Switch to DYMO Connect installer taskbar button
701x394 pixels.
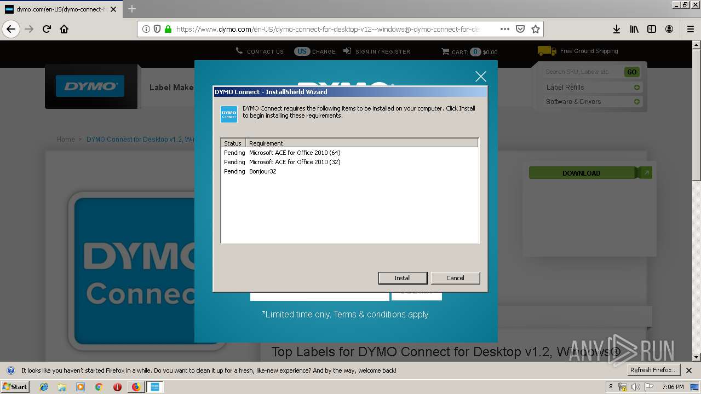tap(155, 387)
